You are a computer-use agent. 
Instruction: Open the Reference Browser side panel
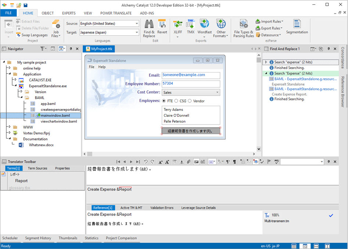click(x=343, y=92)
